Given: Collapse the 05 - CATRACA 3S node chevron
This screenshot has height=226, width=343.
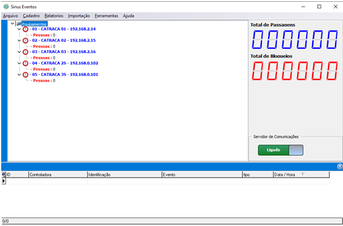Looking at the screenshot, I should (x=19, y=74).
